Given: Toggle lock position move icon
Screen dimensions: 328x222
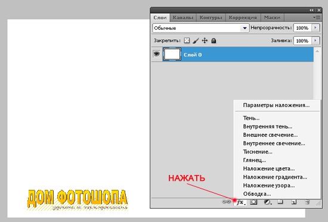Looking at the screenshot, I should (x=205, y=40).
